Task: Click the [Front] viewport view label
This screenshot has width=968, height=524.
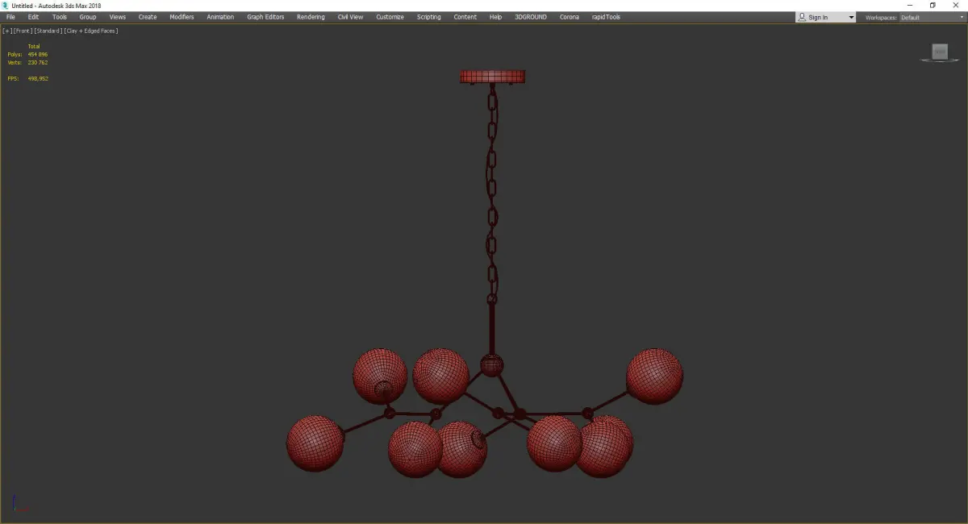Action: (x=23, y=31)
